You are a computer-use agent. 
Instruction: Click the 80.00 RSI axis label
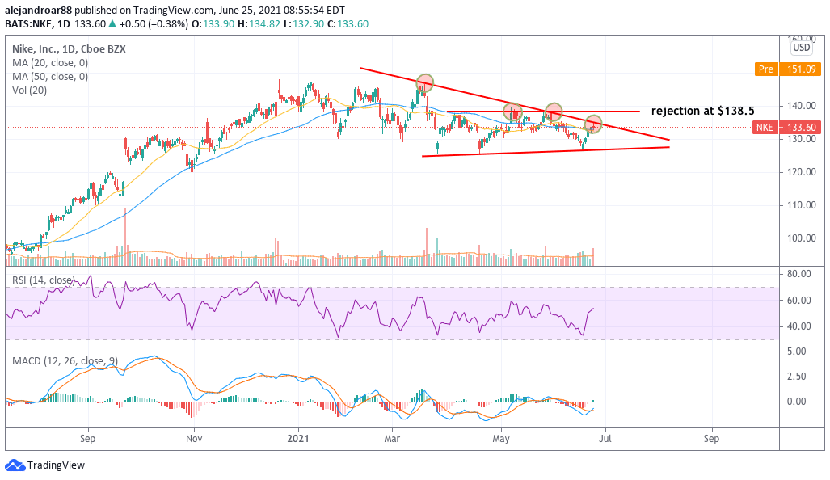point(798,274)
